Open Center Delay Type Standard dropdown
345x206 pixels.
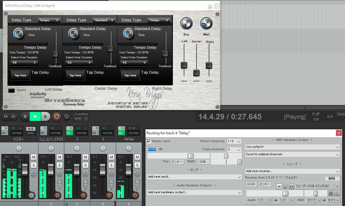104,20
